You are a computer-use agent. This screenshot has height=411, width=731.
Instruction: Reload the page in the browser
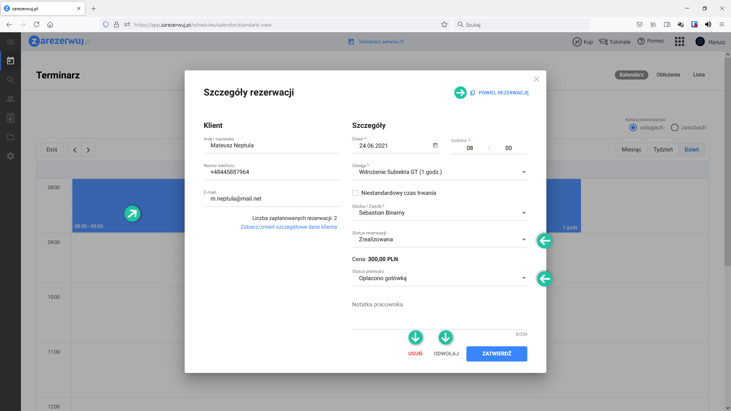click(x=37, y=25)
